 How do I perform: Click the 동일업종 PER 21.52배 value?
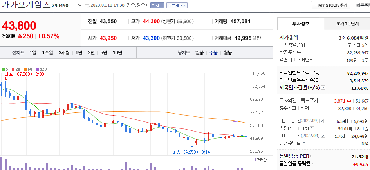click(x=360, y=157)
